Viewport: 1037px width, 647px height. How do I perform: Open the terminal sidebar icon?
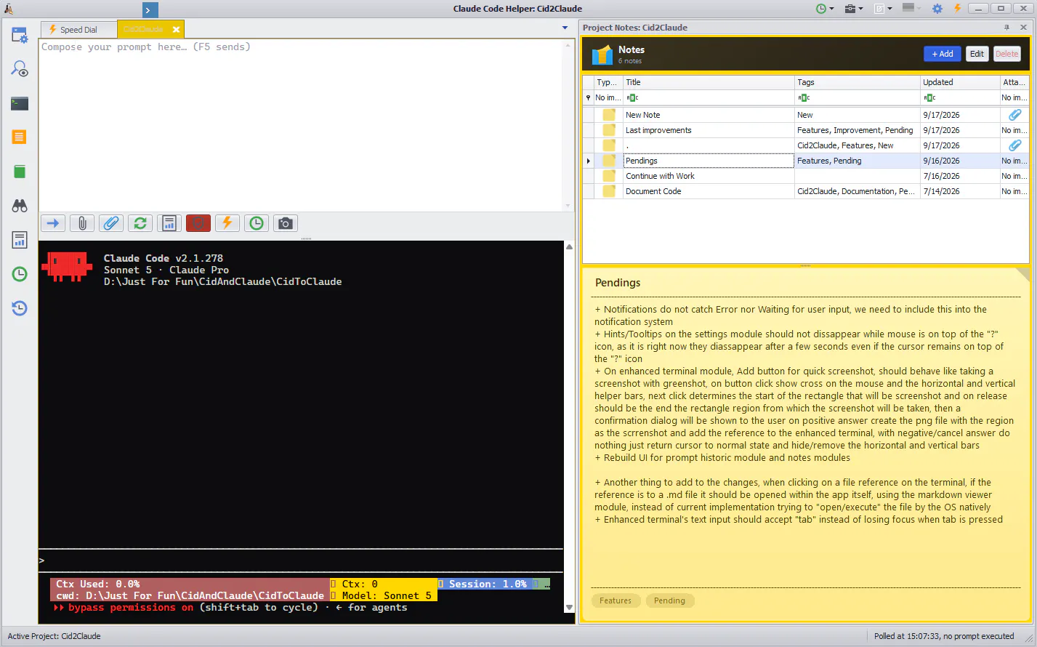[20, 103]
